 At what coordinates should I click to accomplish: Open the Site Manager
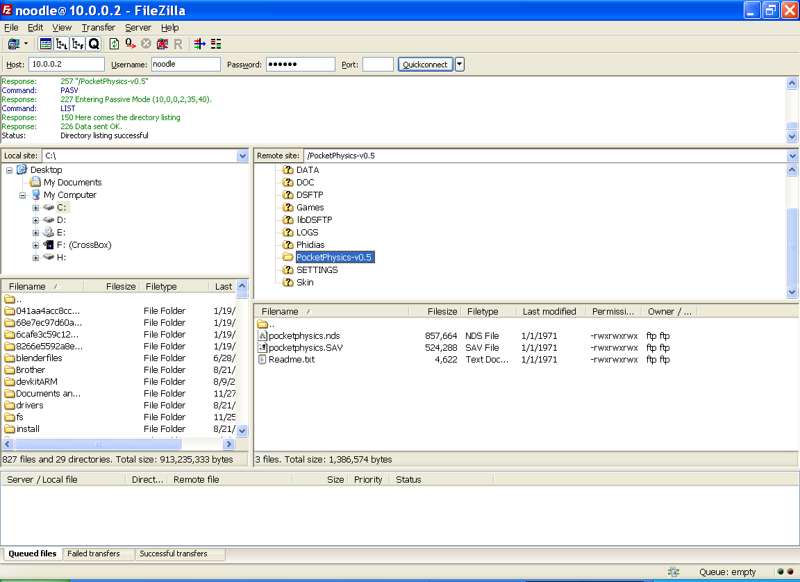13,43
